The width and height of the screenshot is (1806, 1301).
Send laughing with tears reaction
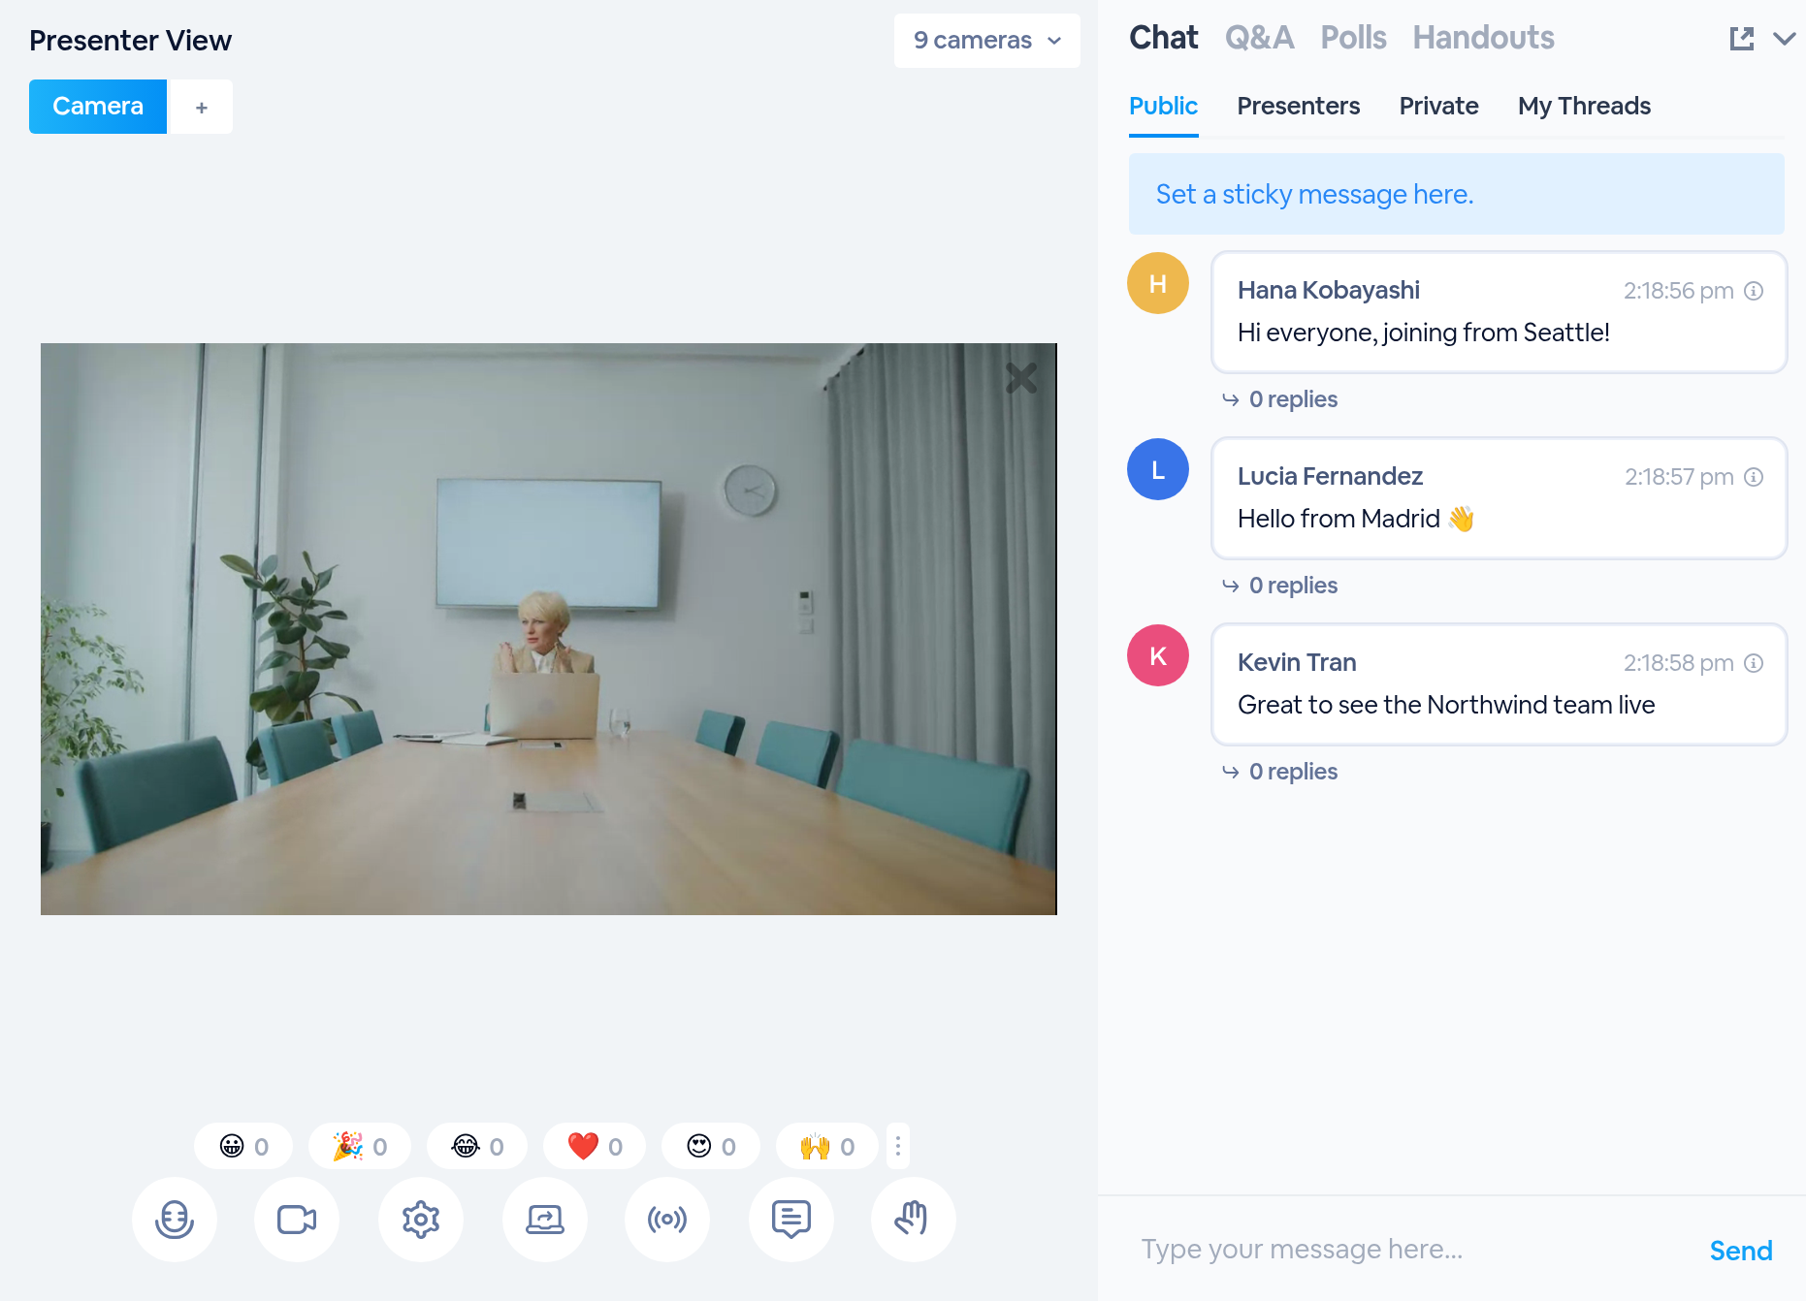click(477, 1147)
